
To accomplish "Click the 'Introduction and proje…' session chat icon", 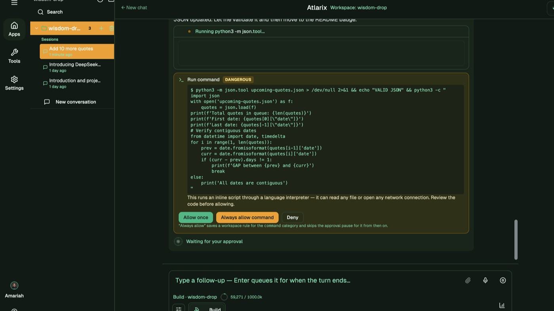I will click(45, 83).
